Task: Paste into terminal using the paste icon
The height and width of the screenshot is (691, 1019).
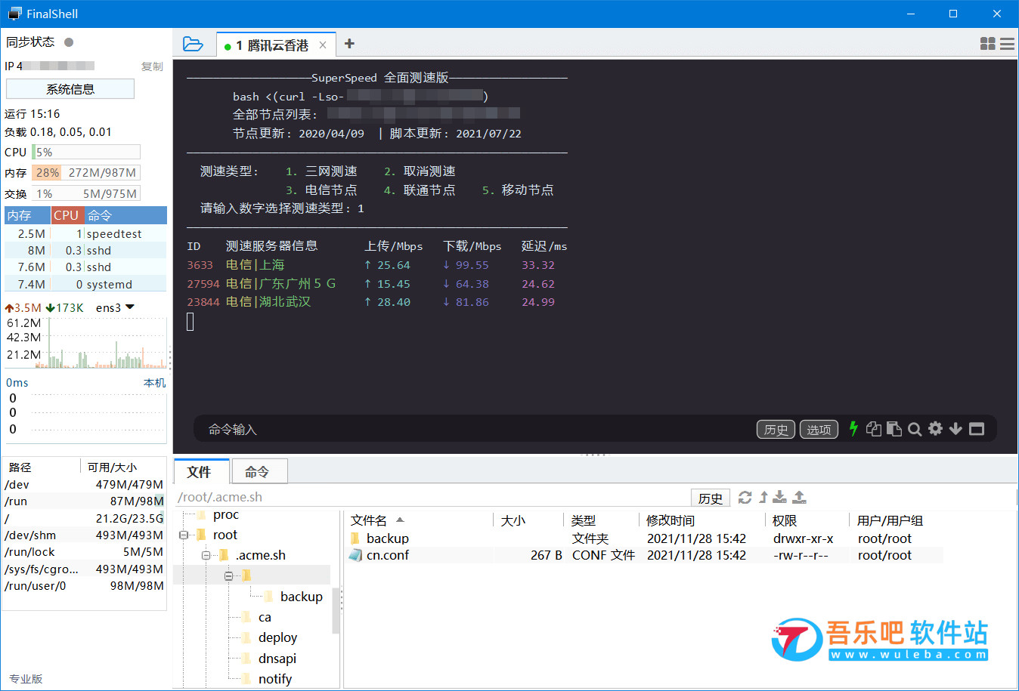Action: pyautogui.click(x=894, y=429)
